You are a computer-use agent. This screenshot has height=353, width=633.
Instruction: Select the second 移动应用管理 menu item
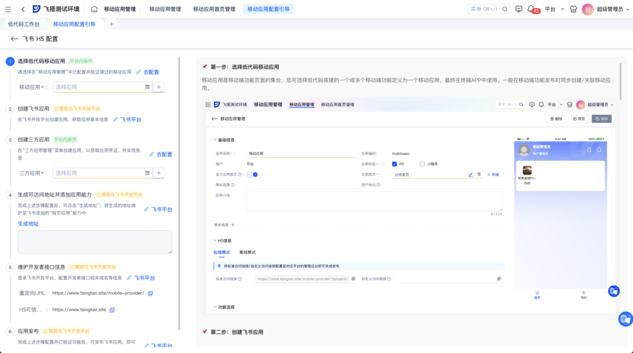pos(165,9)
